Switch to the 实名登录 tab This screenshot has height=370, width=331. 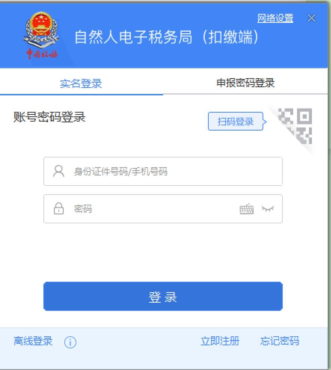pos(81,83)
